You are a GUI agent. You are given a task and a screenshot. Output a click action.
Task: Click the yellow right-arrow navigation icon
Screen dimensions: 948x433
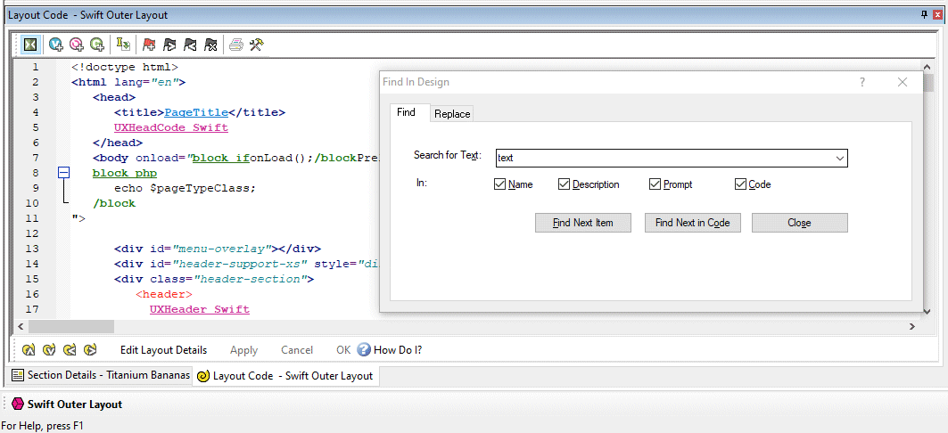click(90, 349)
